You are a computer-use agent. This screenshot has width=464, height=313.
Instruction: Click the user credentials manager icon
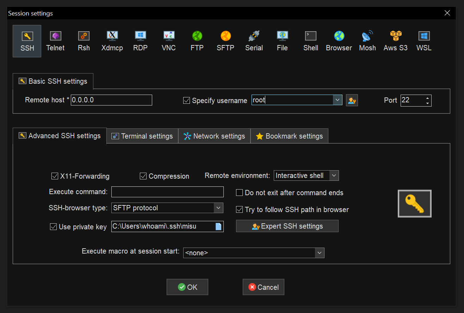pyautogui.click(x=352, y=100)
